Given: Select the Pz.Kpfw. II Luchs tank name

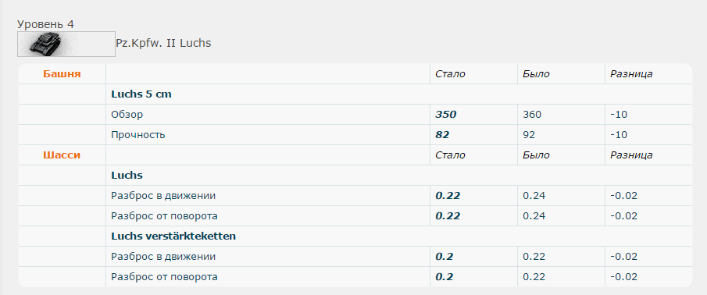Looking at the screenshot, I should click(163, 44).
